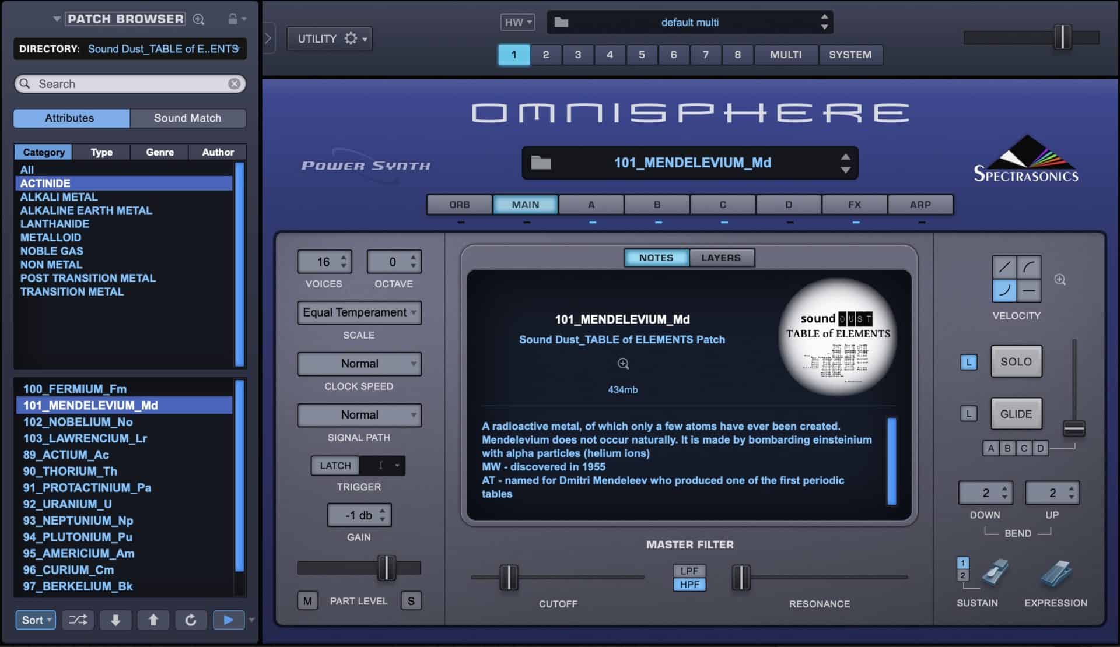Click the refresh browser icon
This screenshot has height=647, width=1120.
tap(191, 620)
